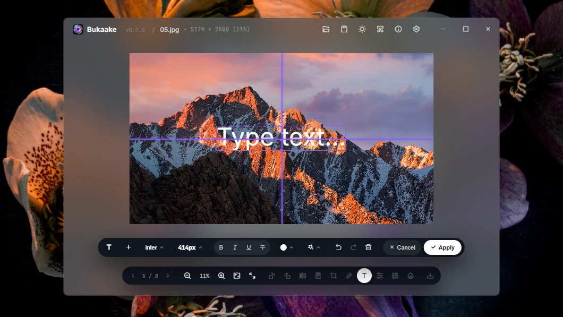Apply the text to the image
563x317 pixels.
(442, 247)
